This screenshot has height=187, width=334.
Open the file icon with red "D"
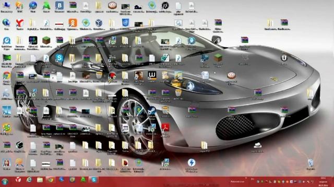(x=125, y=163)
